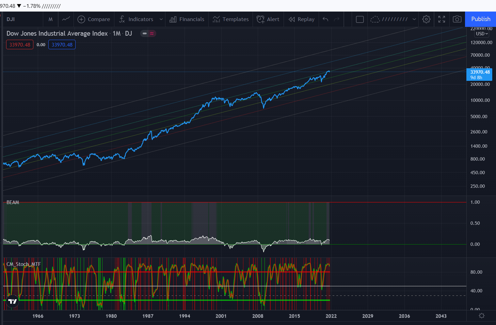This screenshot has height=325, width=496.
Task: Select the CM_Stoch_MTF indicator legend
Action: tap(23, 264)
